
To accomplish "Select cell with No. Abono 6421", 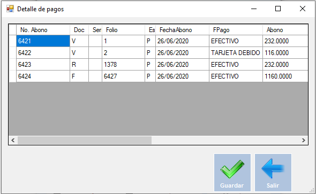I will (43, 41).
